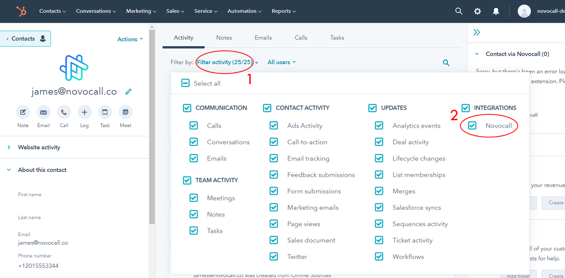Open the settings gear icon

click(478, 11)
